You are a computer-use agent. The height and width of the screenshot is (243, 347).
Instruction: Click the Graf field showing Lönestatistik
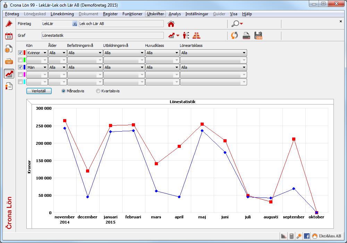click(102, 35)
